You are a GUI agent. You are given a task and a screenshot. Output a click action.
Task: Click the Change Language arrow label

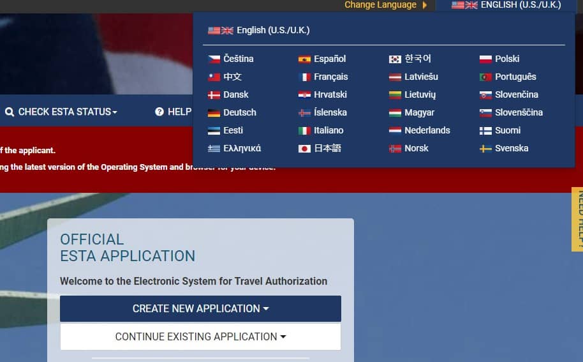click(386, 5)
